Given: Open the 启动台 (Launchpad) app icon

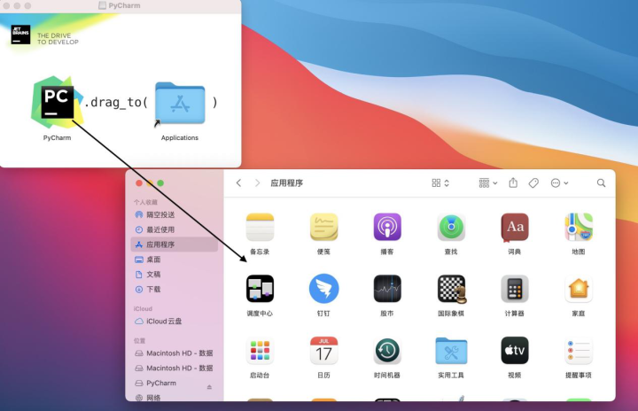Looking at the screenshot, I should 260,351.
